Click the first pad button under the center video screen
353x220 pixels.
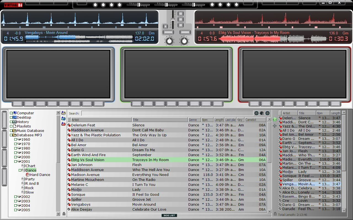click(136, 104)
